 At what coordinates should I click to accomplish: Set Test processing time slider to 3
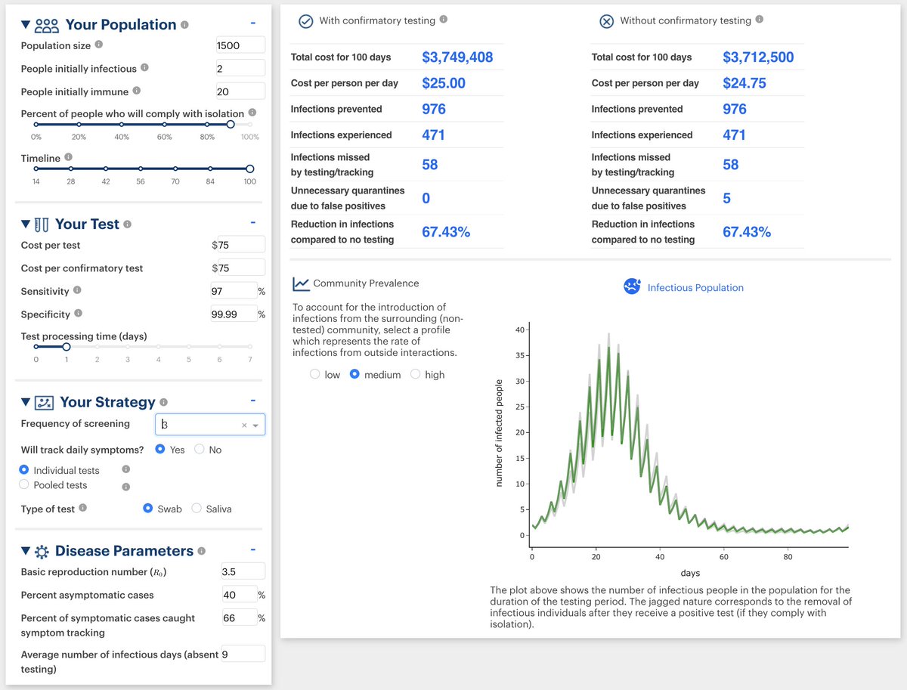tap(128, 347)
